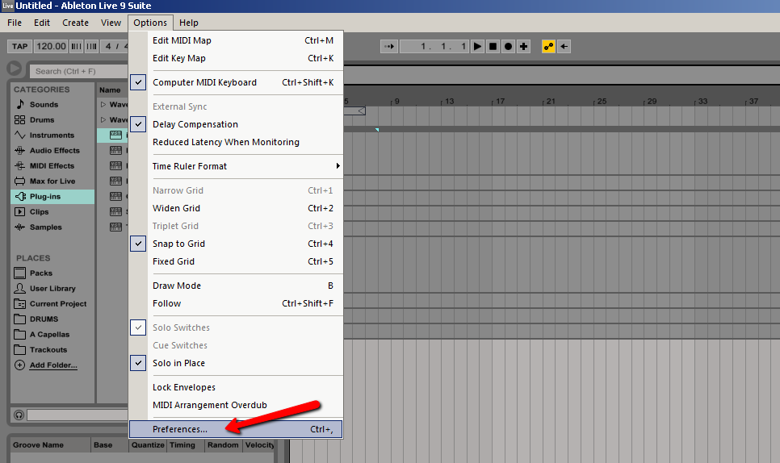Click the Stop transport button
Image resolution: width=780 pixels, height=463 pixels.
coord(493,46)
